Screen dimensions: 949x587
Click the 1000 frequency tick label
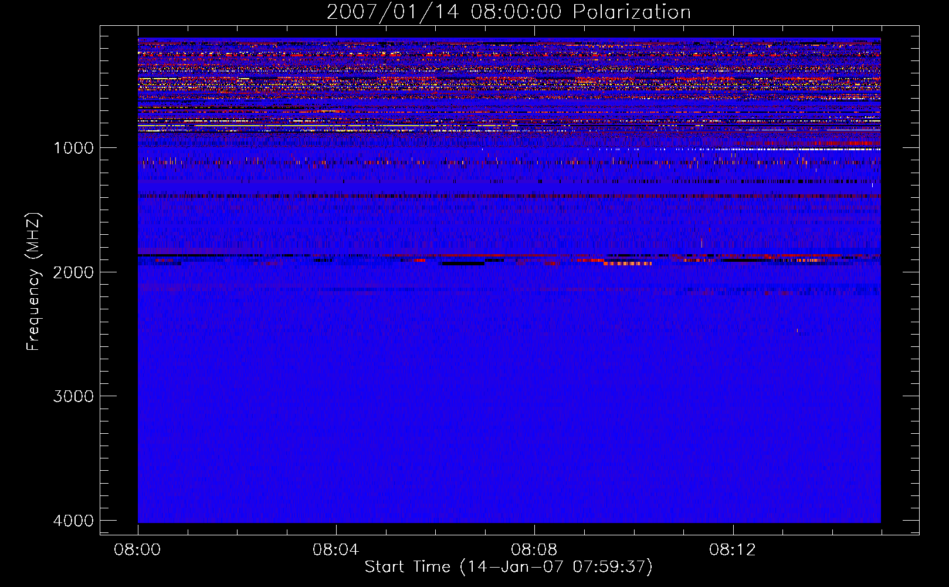pyautogui.click(x=73, y=148)
